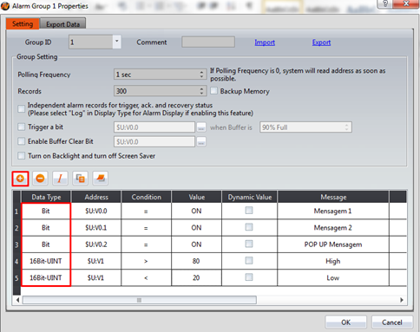Viewport: 420px width, 332px height.
Task: Open address browser next to Buffer Clear Bit field
Action: pyautogui.click(x=201, y=141)
